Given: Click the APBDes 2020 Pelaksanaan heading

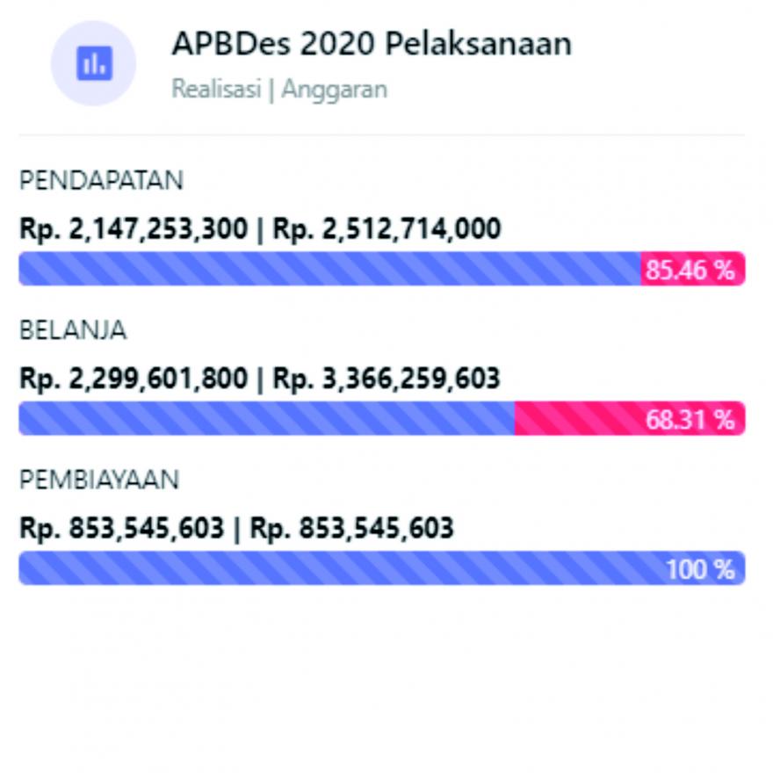Looking at the screenshot, I should 372,43.
